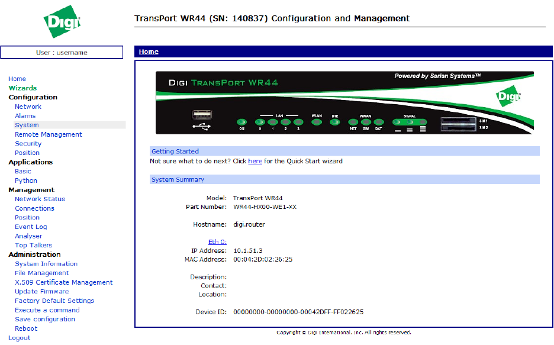Click Save configuration link
This screenshot has height=345, width=554.
[x=45, y=319]
